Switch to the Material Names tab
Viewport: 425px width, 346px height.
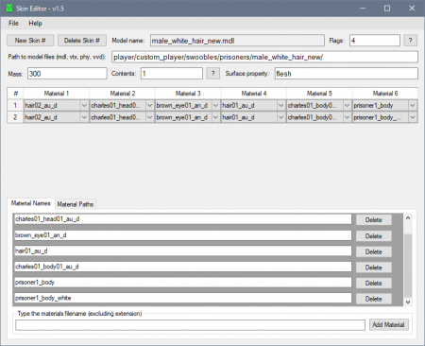[31, 203]
